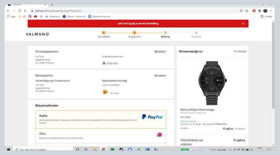Viewport: 280px width, 155px height.
Task: Open the browser home page icon
Action: click(x=25, y=11)
